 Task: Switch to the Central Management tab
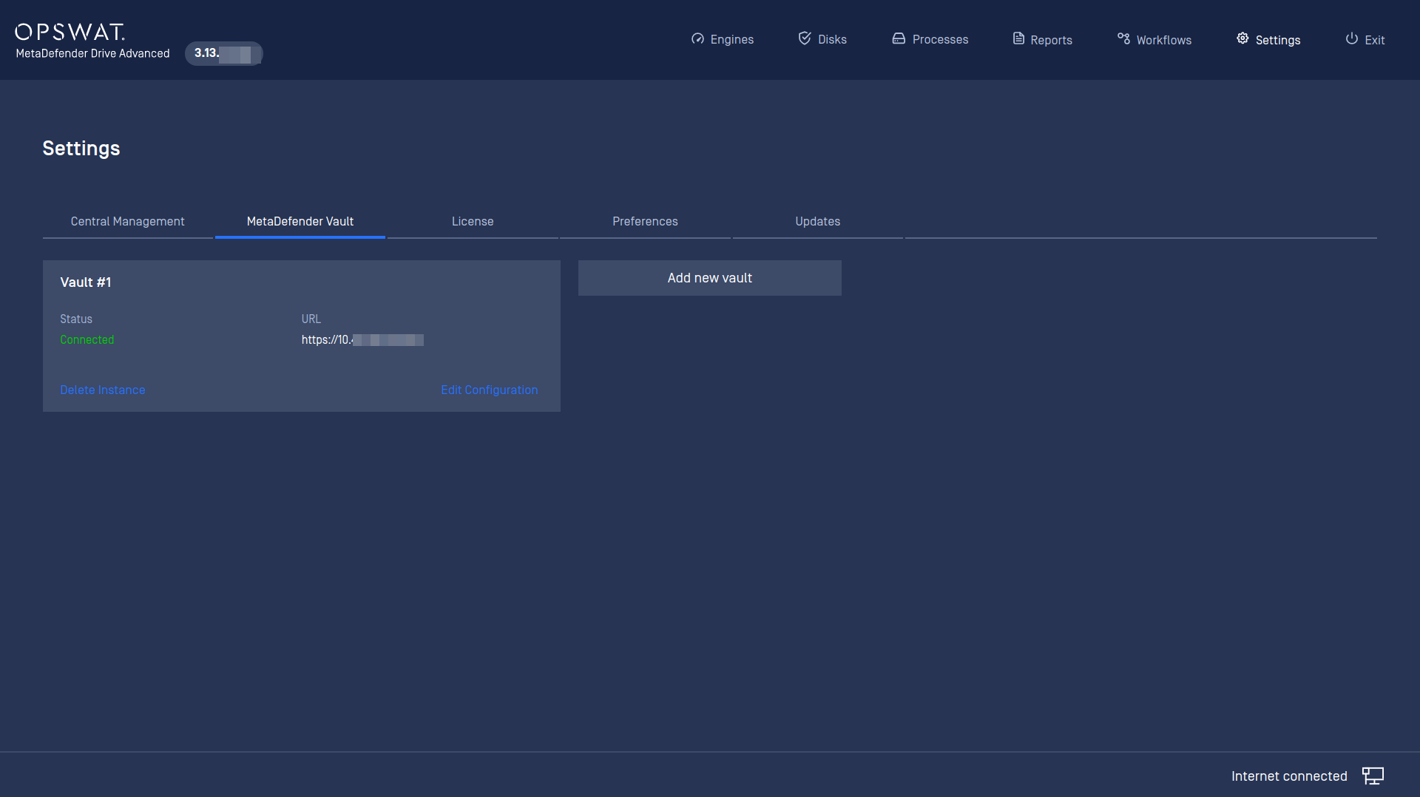pos(128,222)
